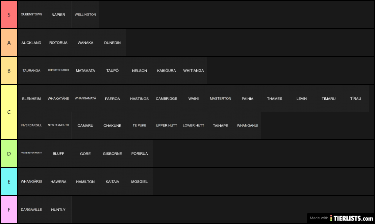375x224 pixels.
Task: Select the PALMERSTON NORTH tile
Action: [x=31, y=153]
